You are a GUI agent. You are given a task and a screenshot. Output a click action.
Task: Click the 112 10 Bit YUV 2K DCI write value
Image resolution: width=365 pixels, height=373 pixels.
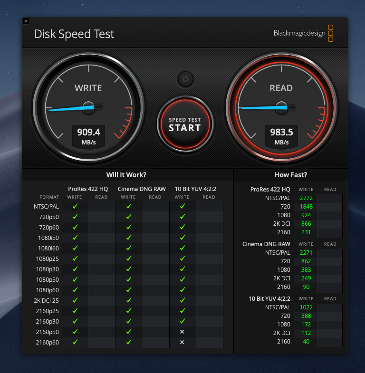[306, 333]
